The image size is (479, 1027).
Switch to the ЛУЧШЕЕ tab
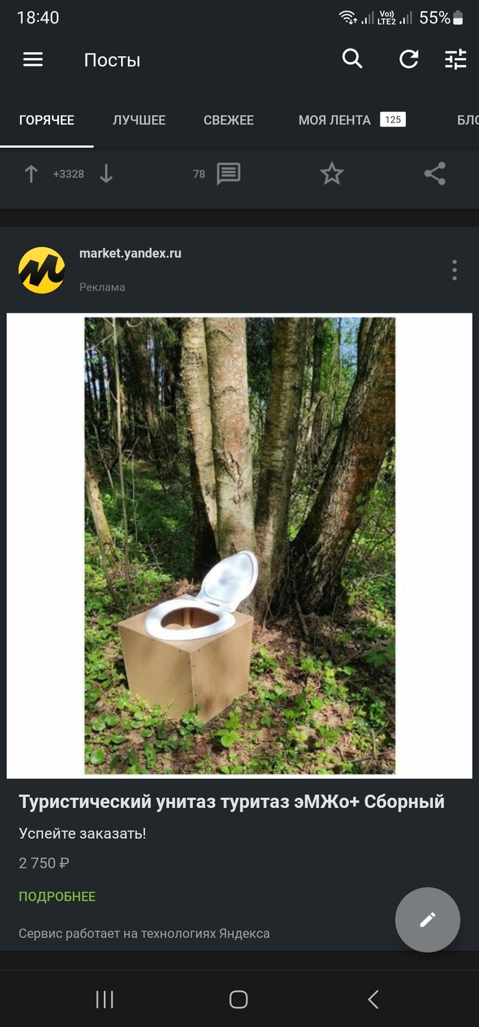coord(138,120)
